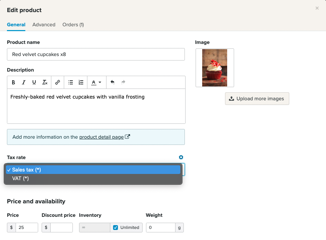
Task: Undo the last description edit
Action: 112,82
